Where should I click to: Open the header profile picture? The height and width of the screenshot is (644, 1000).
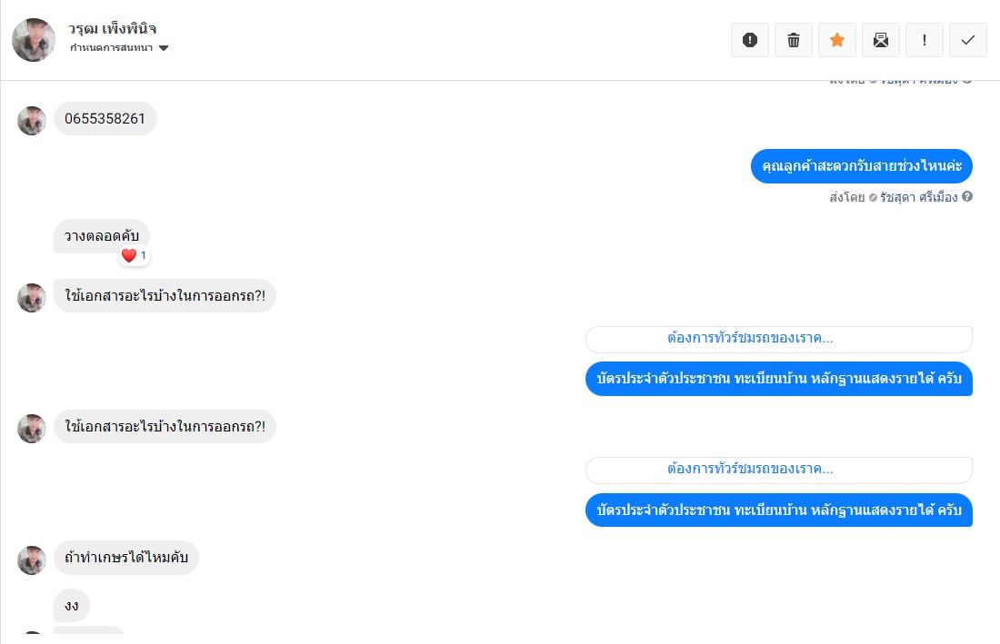[34, 40]
